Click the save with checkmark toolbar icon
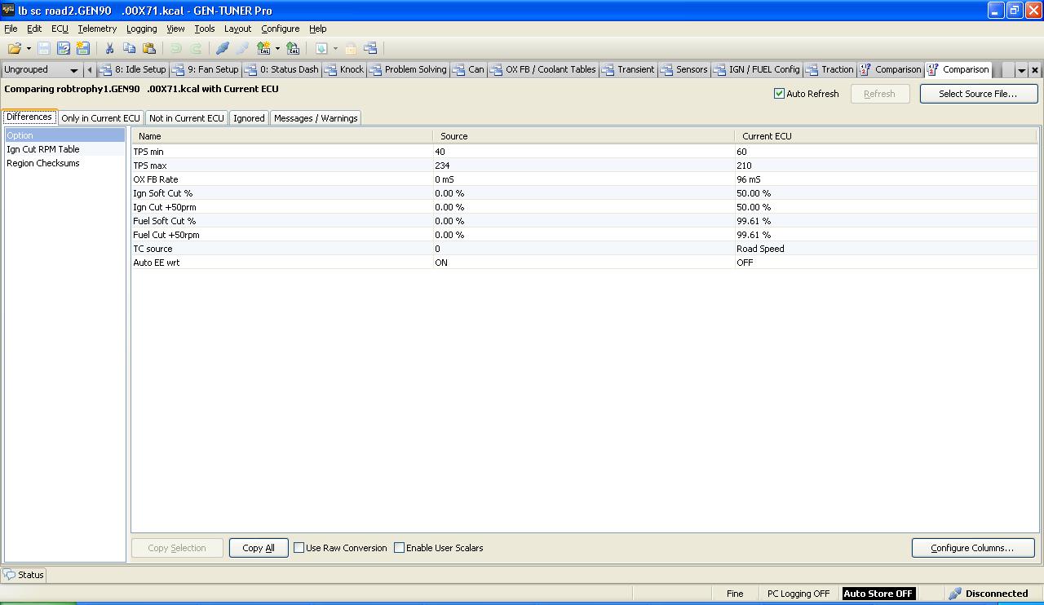Screen dimensions: 1044x605 [x=64, y=49]
